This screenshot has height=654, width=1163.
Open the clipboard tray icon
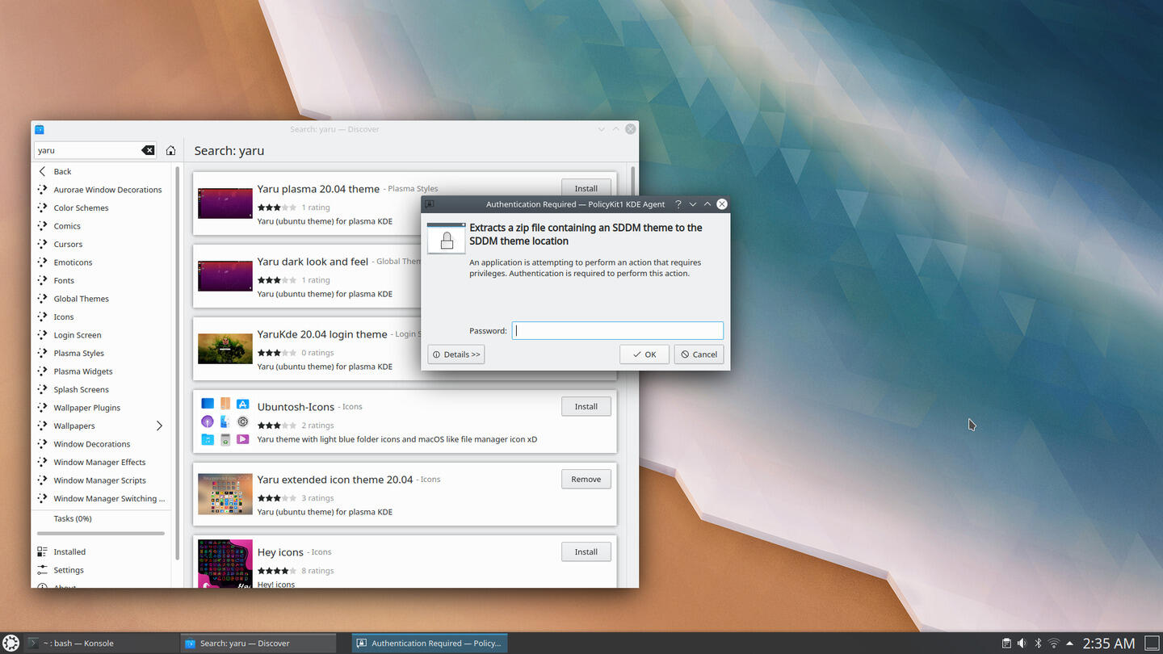[x=1006, y=644]
